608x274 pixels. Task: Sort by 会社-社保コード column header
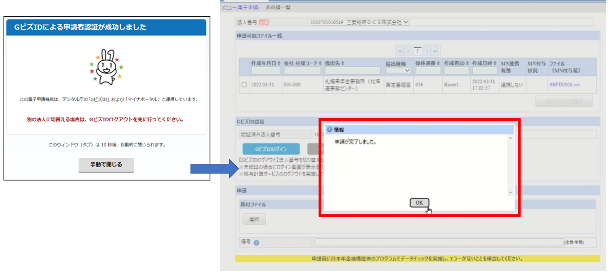303,63
